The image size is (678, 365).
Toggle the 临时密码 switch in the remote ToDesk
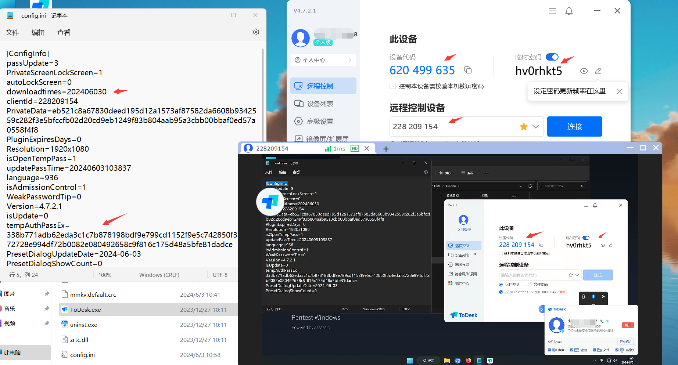pyautogui.click(x=586, y=238)
